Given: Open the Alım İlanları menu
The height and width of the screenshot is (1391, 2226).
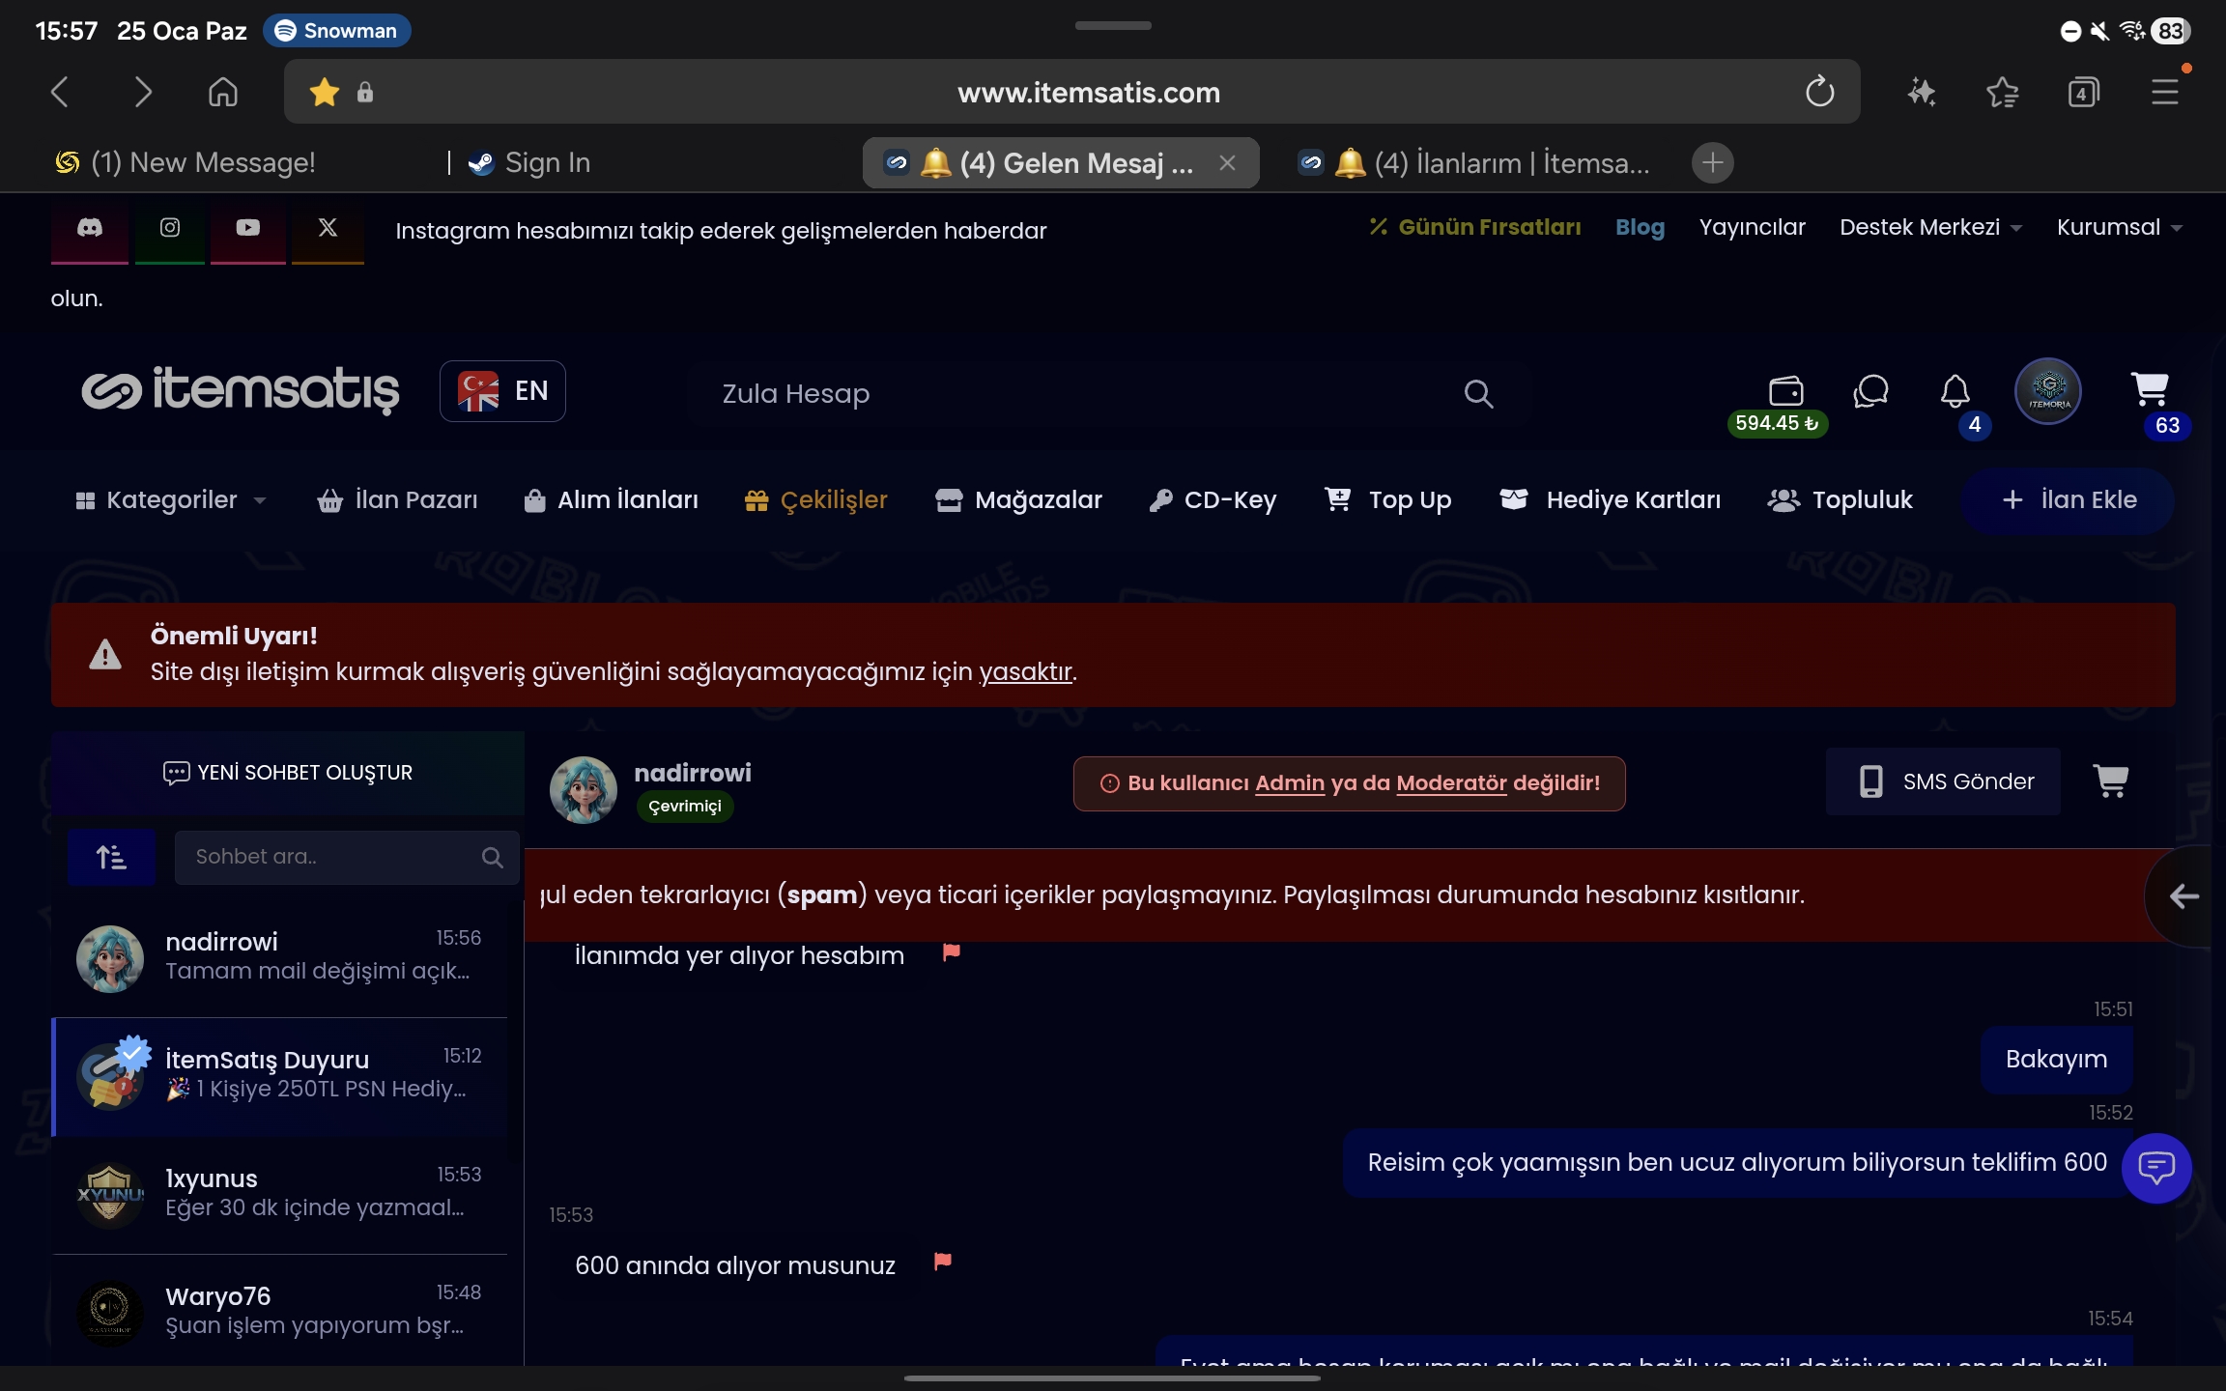Looking at the screenshot, I should click(x=611, y=500).
